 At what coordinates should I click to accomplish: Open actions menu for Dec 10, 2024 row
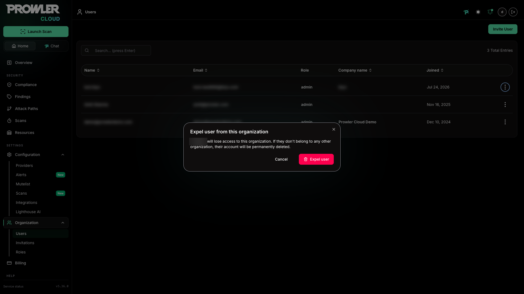click(x=505, y=122)
